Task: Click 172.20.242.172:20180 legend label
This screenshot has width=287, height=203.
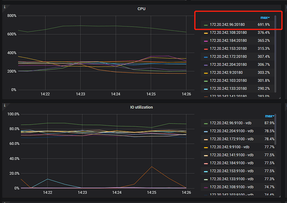Action: pos(228,57)
